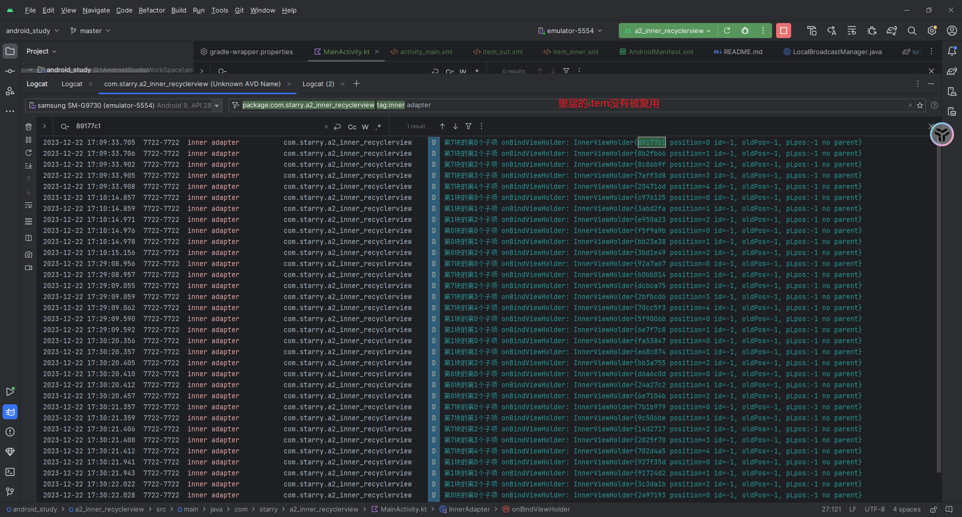Show more tool windows

coord(10,111)
